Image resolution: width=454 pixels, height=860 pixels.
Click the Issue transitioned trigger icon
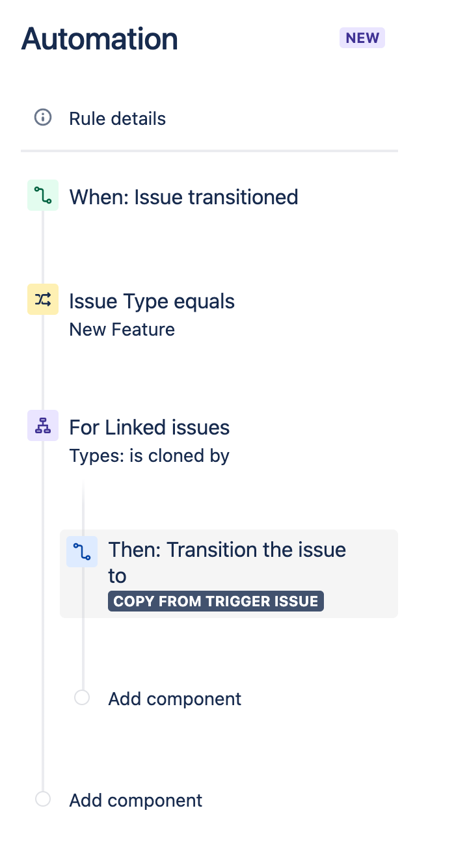click(42, 195)
